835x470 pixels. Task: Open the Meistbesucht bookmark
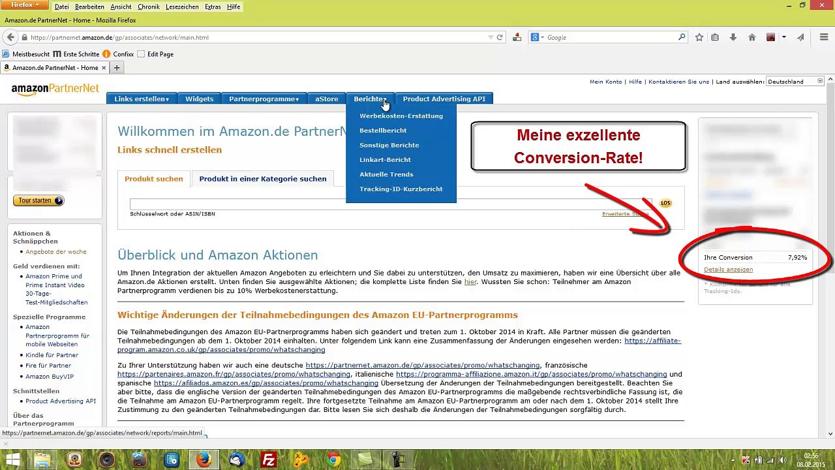pos(26,54)
